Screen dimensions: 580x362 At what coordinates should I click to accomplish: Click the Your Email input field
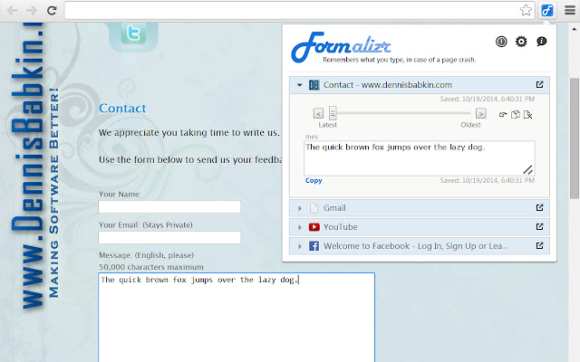coord(169,237)
